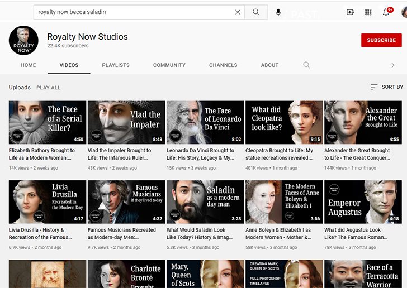Image resolution: width=407 pixels, height=288 pixels.
Task: Start voice search with the microphone icon
Action: click(x=278, y=12)
